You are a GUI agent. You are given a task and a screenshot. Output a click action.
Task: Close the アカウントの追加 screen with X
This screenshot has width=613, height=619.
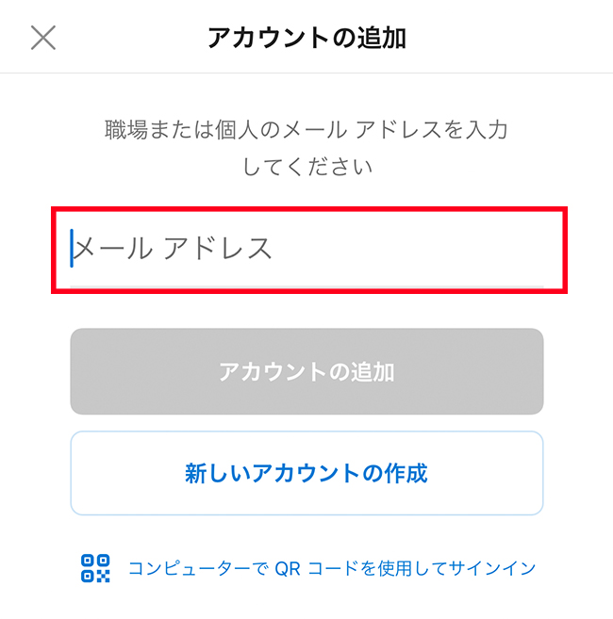pyautogui.click(x=43, y=38)
